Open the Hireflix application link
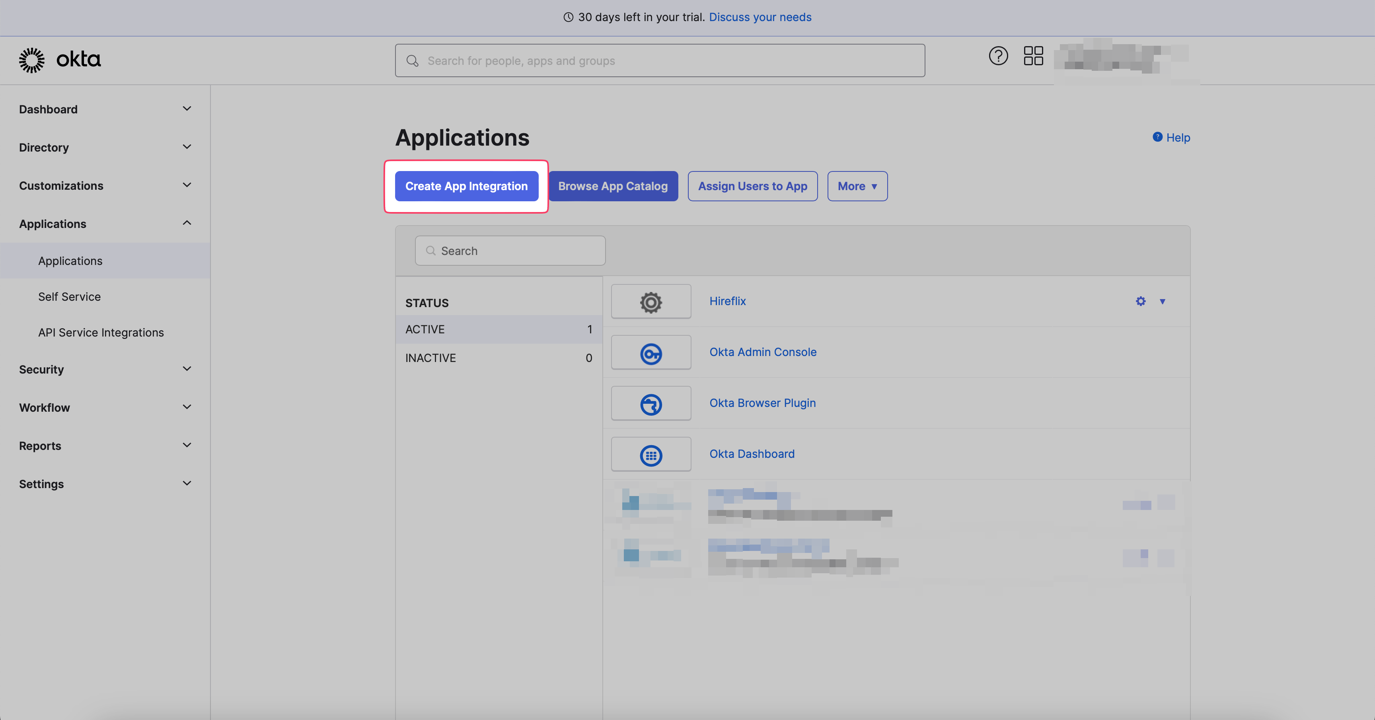This screenshot has height=720, width=1375. (x=728, y=301)
